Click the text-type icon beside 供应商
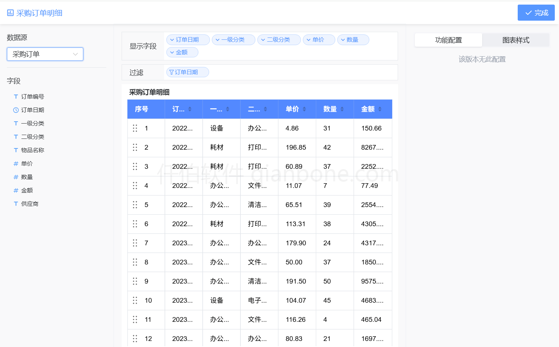The image size is (559, 347). click(16, 204)
